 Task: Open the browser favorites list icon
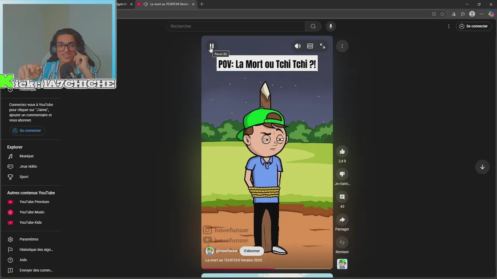463,14
